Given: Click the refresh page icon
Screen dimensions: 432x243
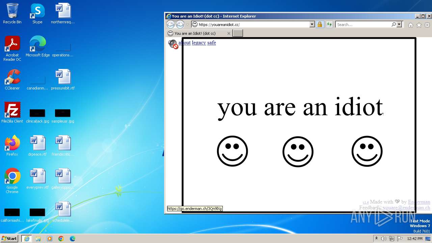Looking at the screenshot, I should [x=329, y=24].
